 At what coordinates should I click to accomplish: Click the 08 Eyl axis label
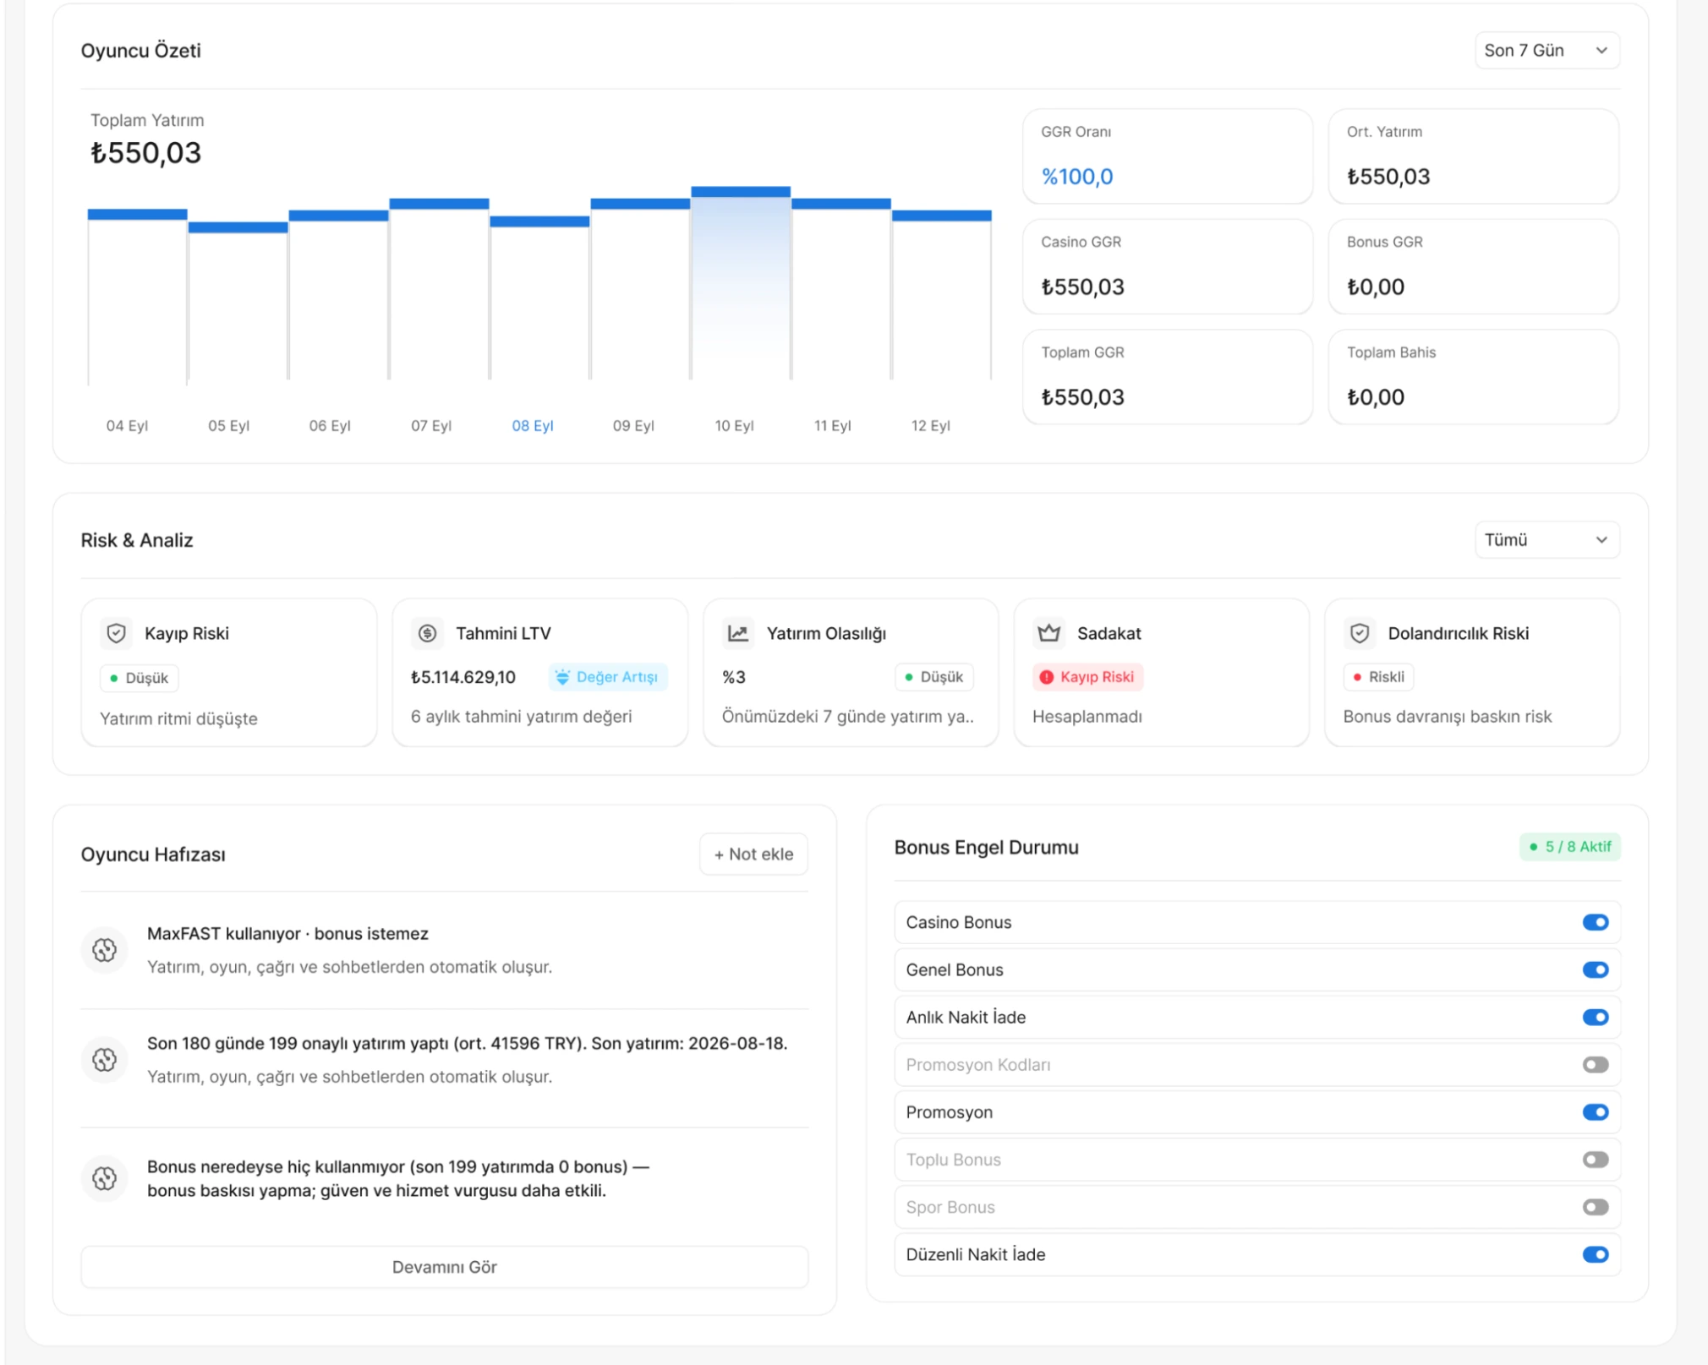pos(533,426)
